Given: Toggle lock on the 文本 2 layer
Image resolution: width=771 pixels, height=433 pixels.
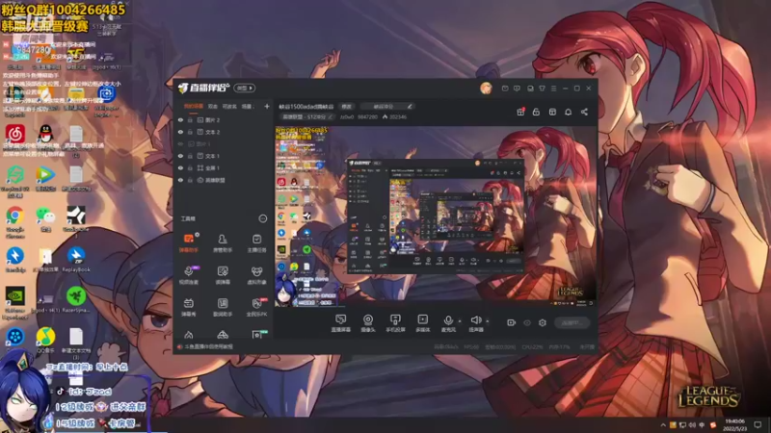Looking at the screenshot, I should 190,132.
